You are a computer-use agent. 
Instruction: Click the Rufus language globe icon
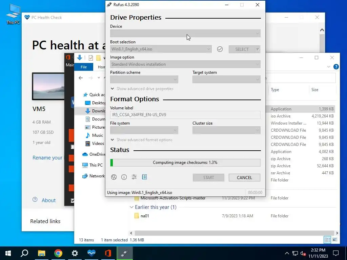(x=114, y=177)
